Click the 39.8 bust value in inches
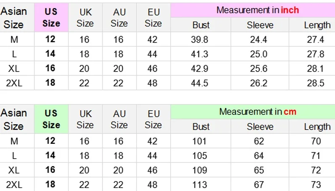 point(200,40)
